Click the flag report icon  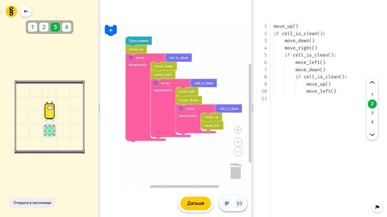pos(377,207)
